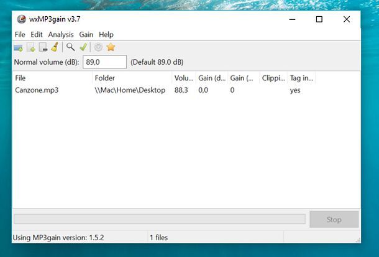Click the 0,0 gain value
Image resolution: width=379 pixels, height=257 pixels.
click(x=203, y=90)
